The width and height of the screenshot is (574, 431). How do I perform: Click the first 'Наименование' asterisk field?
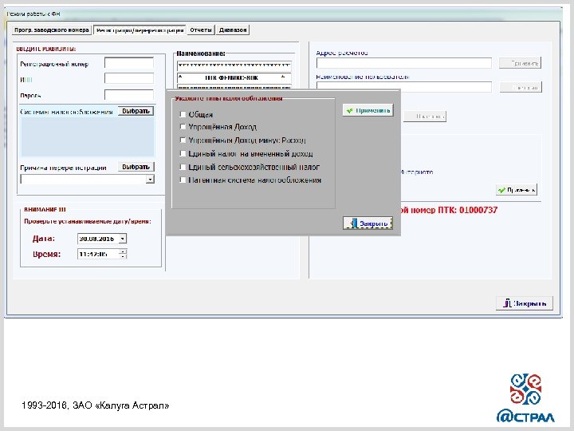[234, 65]
